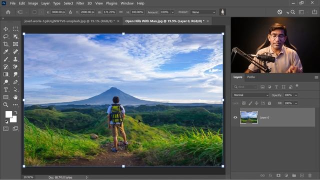Select the Brush tool
This screenshot has height=180, width=320.
(x=5, y=59)
